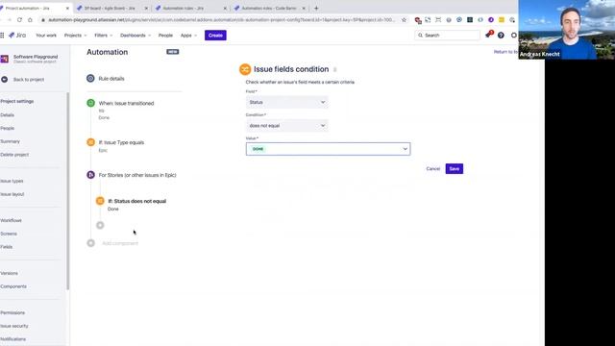Select the Status does not equal condition icon
Viewport: 615px width, 346px height.
point(100,201)
